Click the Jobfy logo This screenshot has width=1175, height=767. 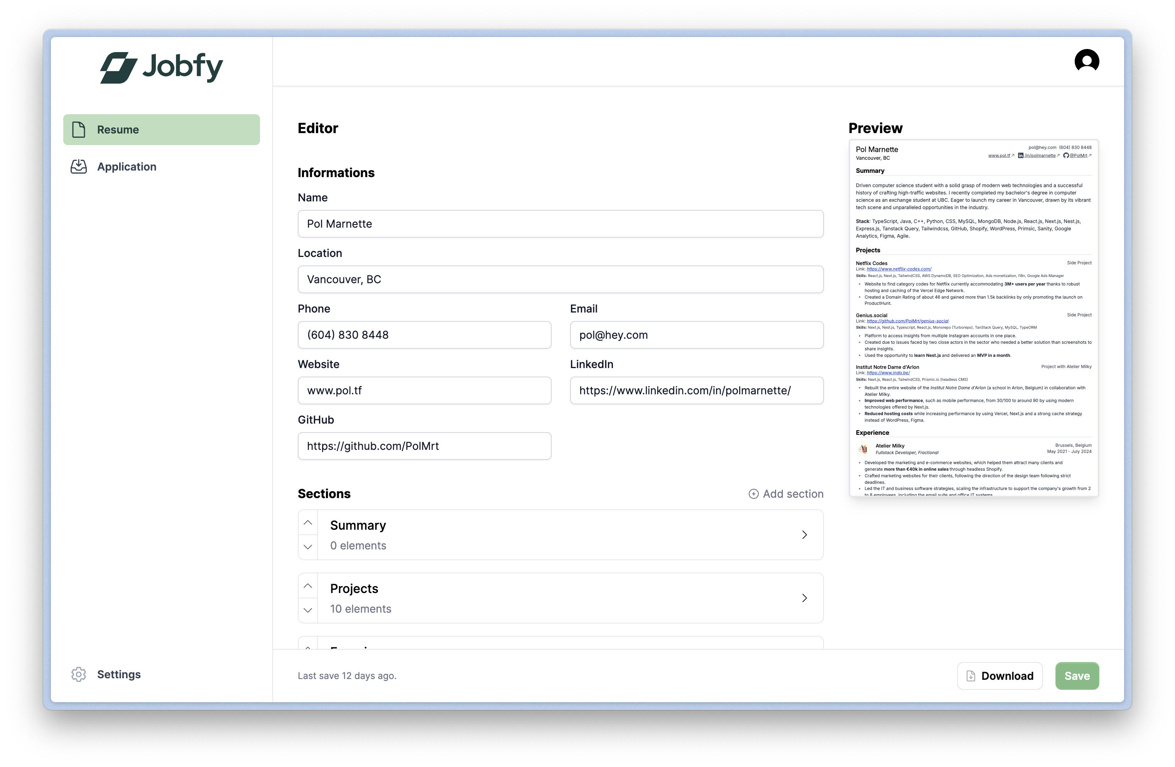(x=162, y=67)
